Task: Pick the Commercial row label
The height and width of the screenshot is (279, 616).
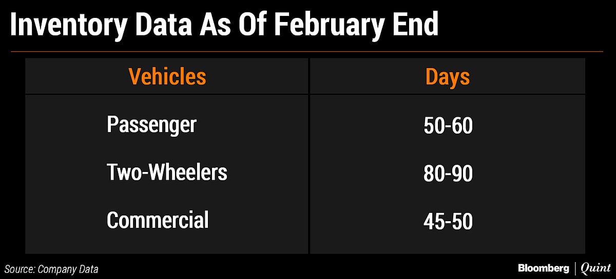Action: pyautogui.click(x=158, y=221)
